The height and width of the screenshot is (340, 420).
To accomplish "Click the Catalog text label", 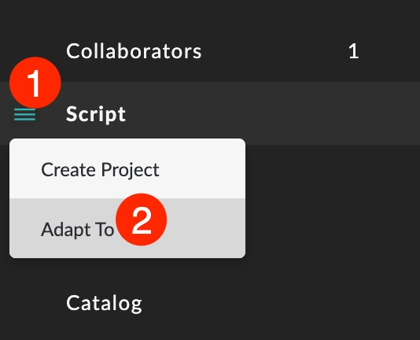I will tap(104, 303).
